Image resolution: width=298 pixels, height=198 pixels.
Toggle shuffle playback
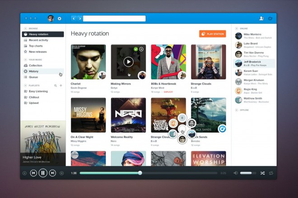tap(263, 173)
